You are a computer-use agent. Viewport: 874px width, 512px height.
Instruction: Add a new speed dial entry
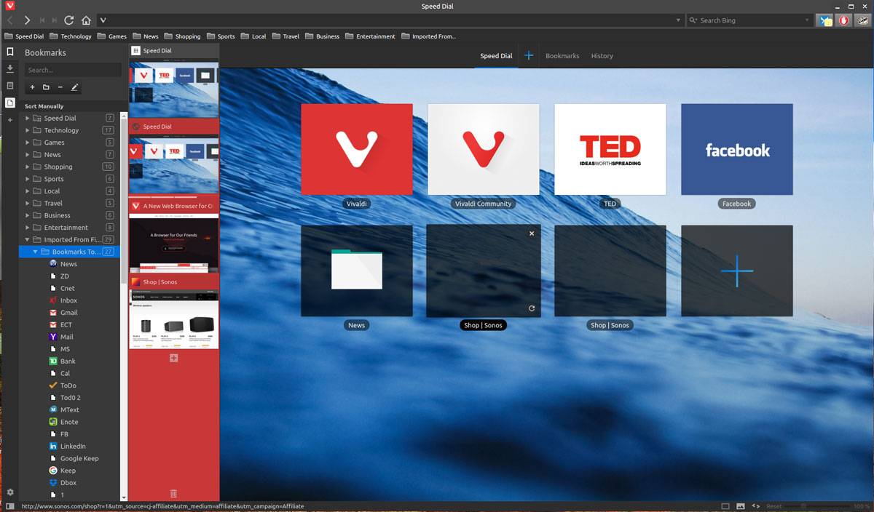point(737,271)
